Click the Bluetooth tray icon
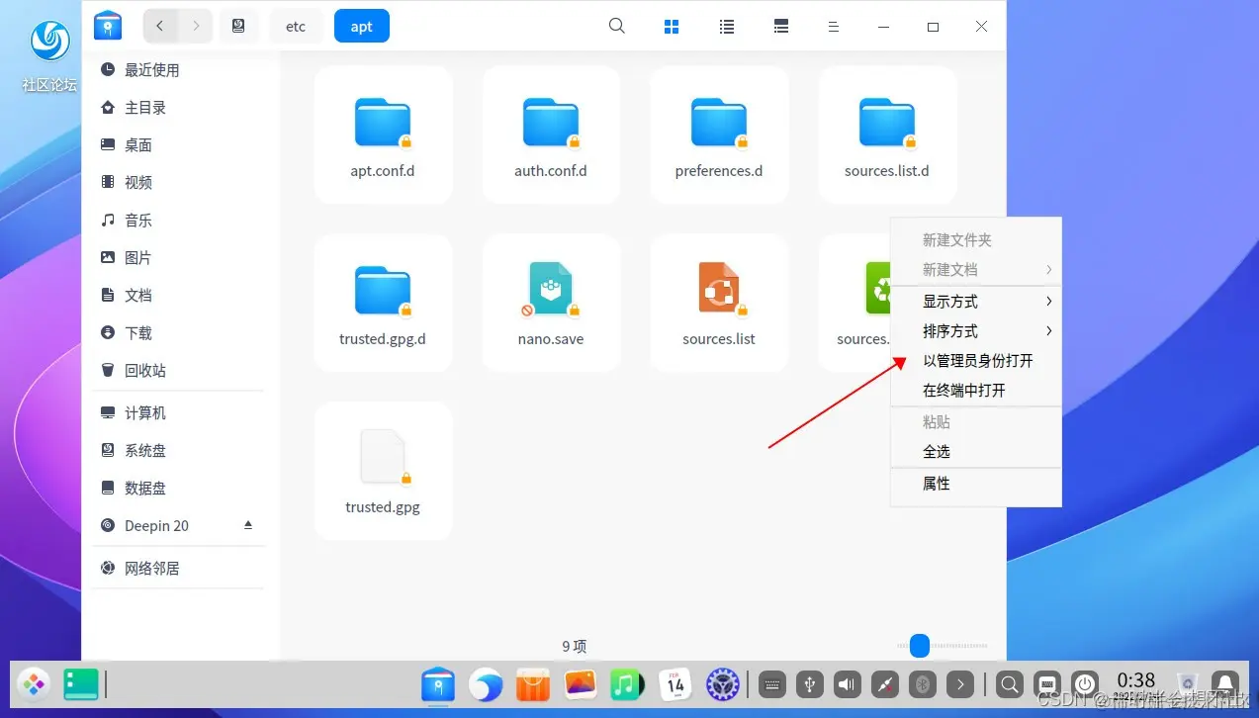The image size is (1259, 718). click(x=923, y=684)
